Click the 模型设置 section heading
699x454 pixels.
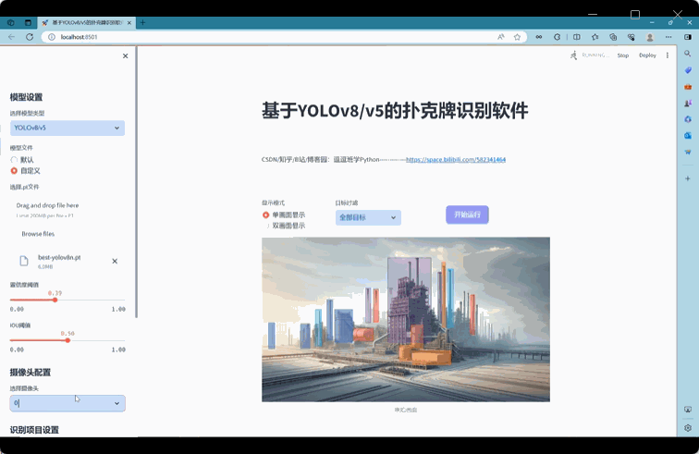[26, 97]
